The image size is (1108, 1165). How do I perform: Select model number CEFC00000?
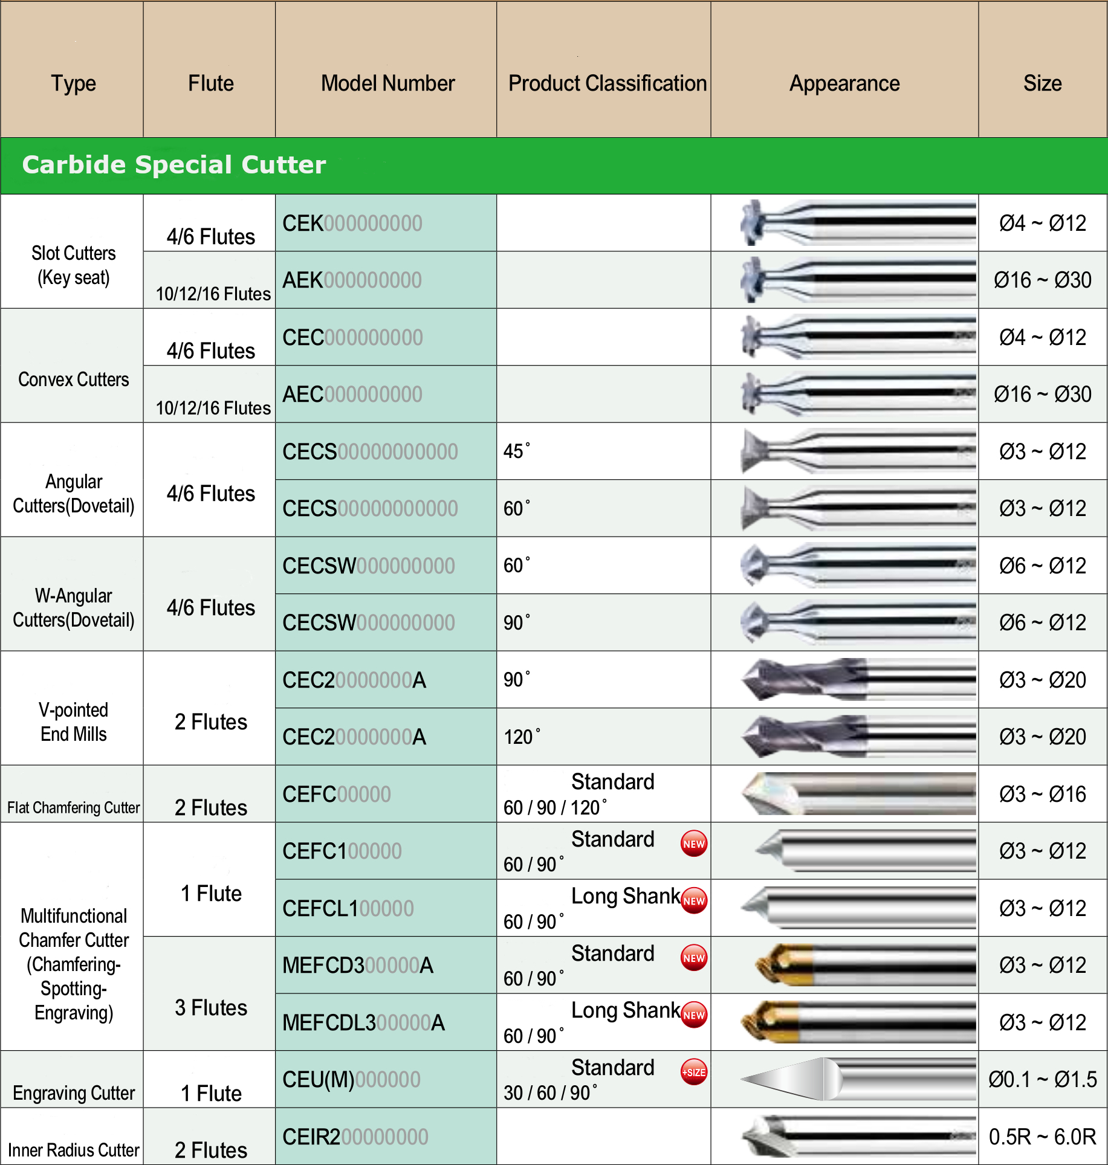tap(337, 794)
